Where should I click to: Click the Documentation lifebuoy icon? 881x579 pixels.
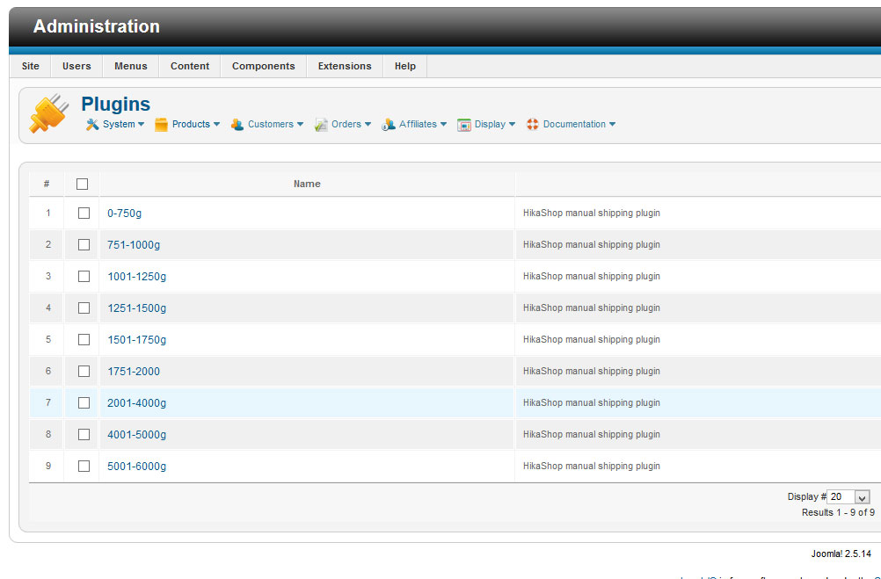click(x=533, y=124)
